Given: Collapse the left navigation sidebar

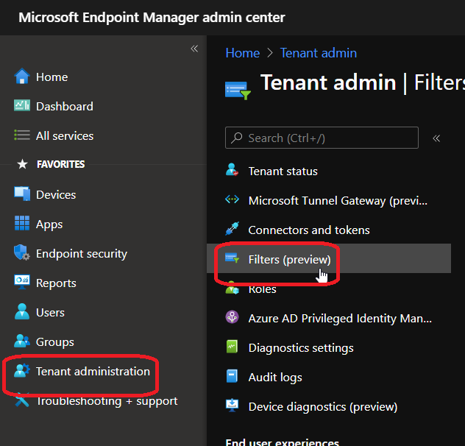Looking at the screenshot, I should point(194,49).
